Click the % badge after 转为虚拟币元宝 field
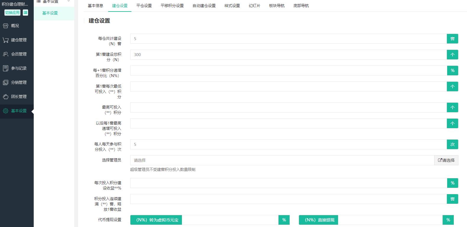This screenshot has height=227, width=467. point(284,220)
